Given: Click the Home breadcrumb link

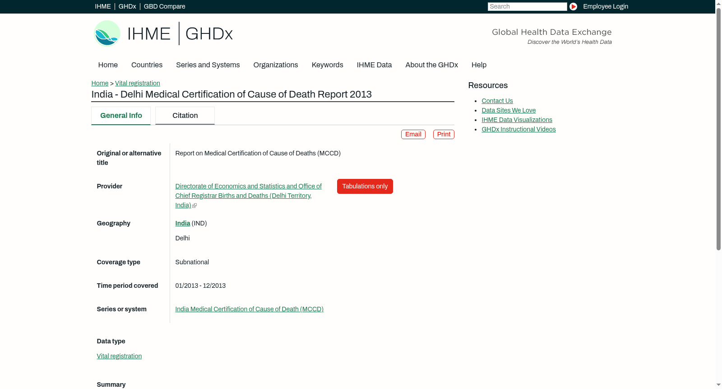Looking at the screenshot, I should [x=100, y=83].
